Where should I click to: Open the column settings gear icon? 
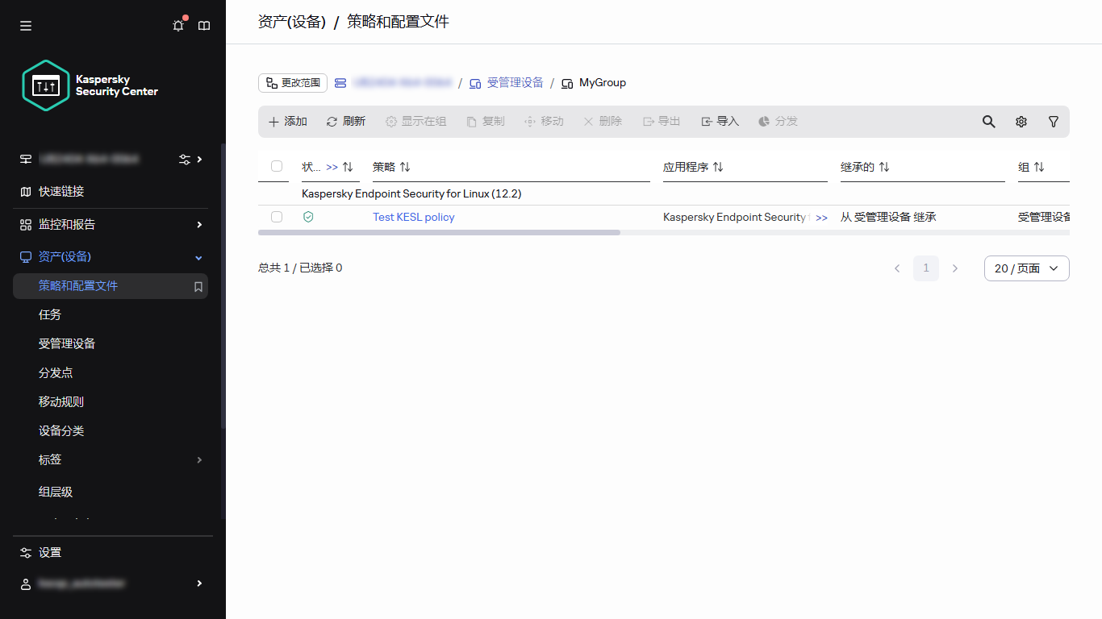1021,121
